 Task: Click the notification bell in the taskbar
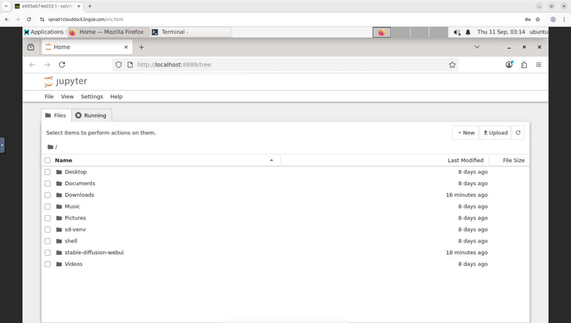468,32
